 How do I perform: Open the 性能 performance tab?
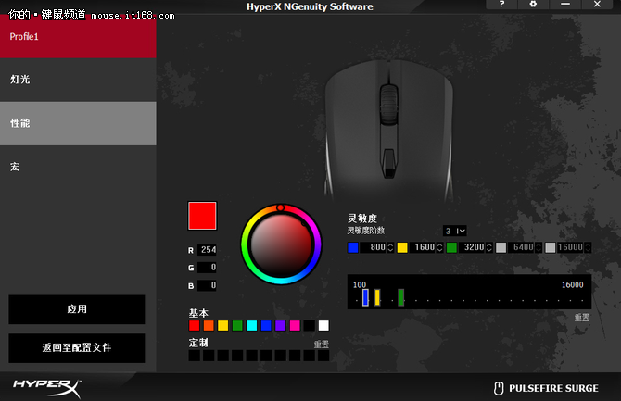point(78,123)
